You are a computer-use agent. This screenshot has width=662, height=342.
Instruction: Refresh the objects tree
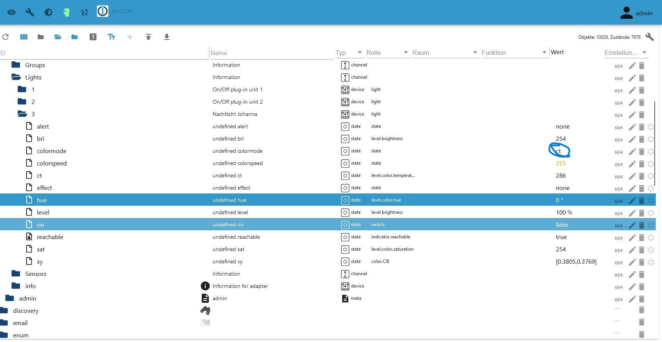click(5, 37)
